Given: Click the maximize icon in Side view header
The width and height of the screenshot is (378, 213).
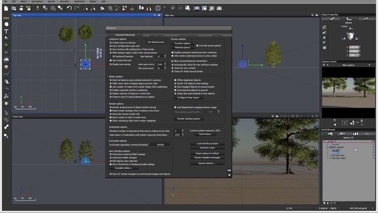Looking at the screenshot, I should tap(317, 15).
